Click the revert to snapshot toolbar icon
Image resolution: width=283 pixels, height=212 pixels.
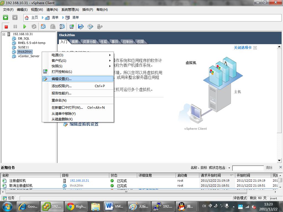53,26
